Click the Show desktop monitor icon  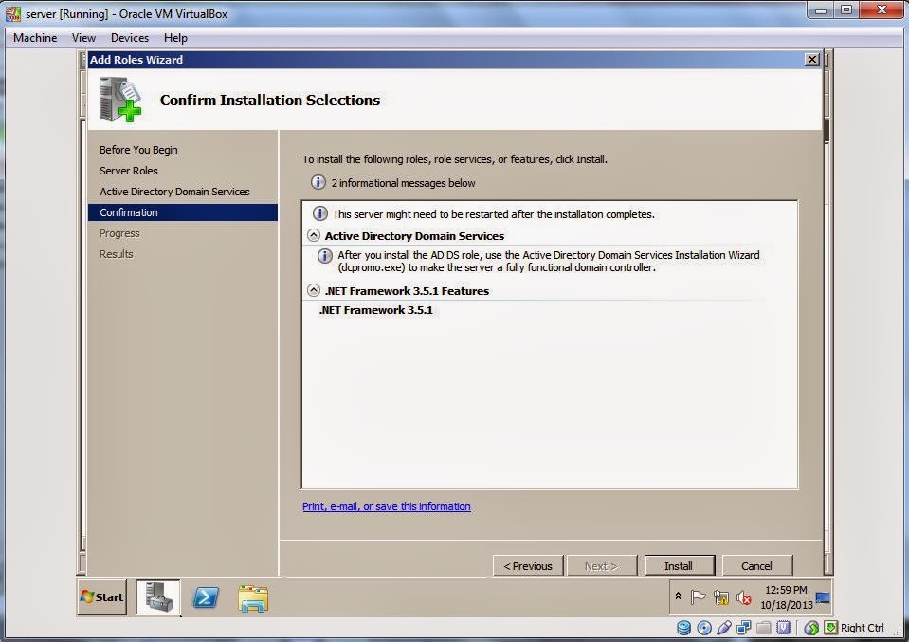click(822, 597)
